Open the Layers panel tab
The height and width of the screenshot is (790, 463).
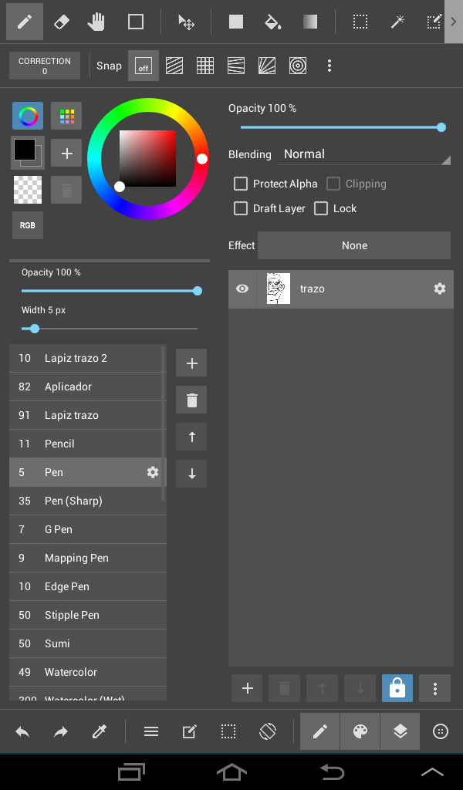[400, 731]
